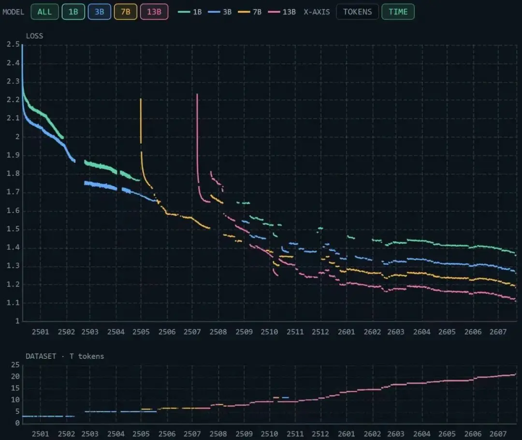Viewport: 522px width, 440px height.
Task: Click the 1.1 value on the loss y-axis
Action: 13,303
